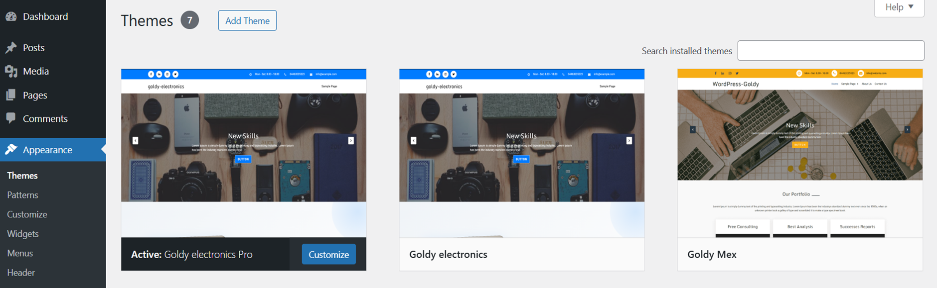
Task: Open the Patterns submenu item
Action: pos(22,195)
